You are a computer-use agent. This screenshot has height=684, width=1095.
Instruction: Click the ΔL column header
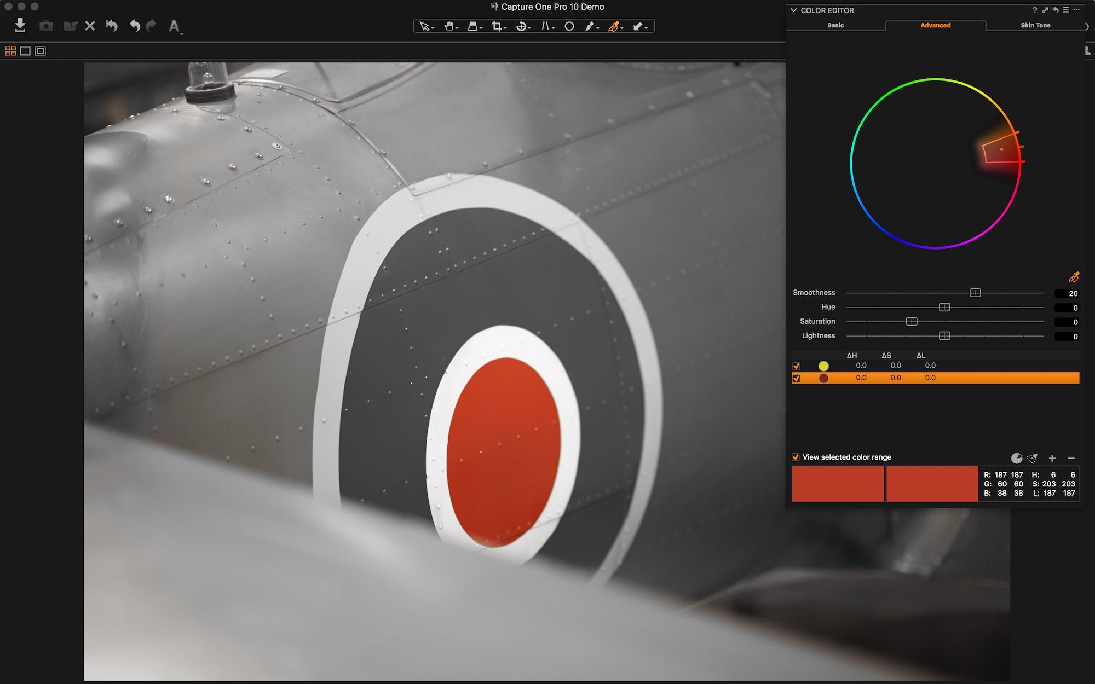tap(921, 356)
